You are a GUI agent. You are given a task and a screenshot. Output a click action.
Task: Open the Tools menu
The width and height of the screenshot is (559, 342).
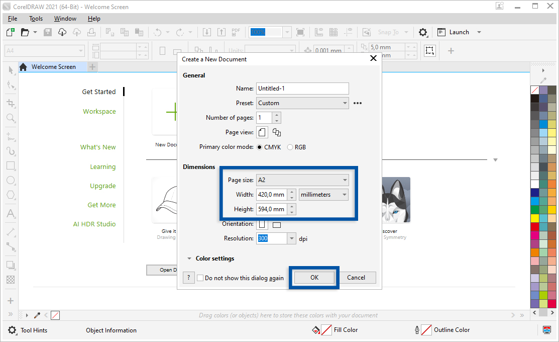(x=35, y=19)
